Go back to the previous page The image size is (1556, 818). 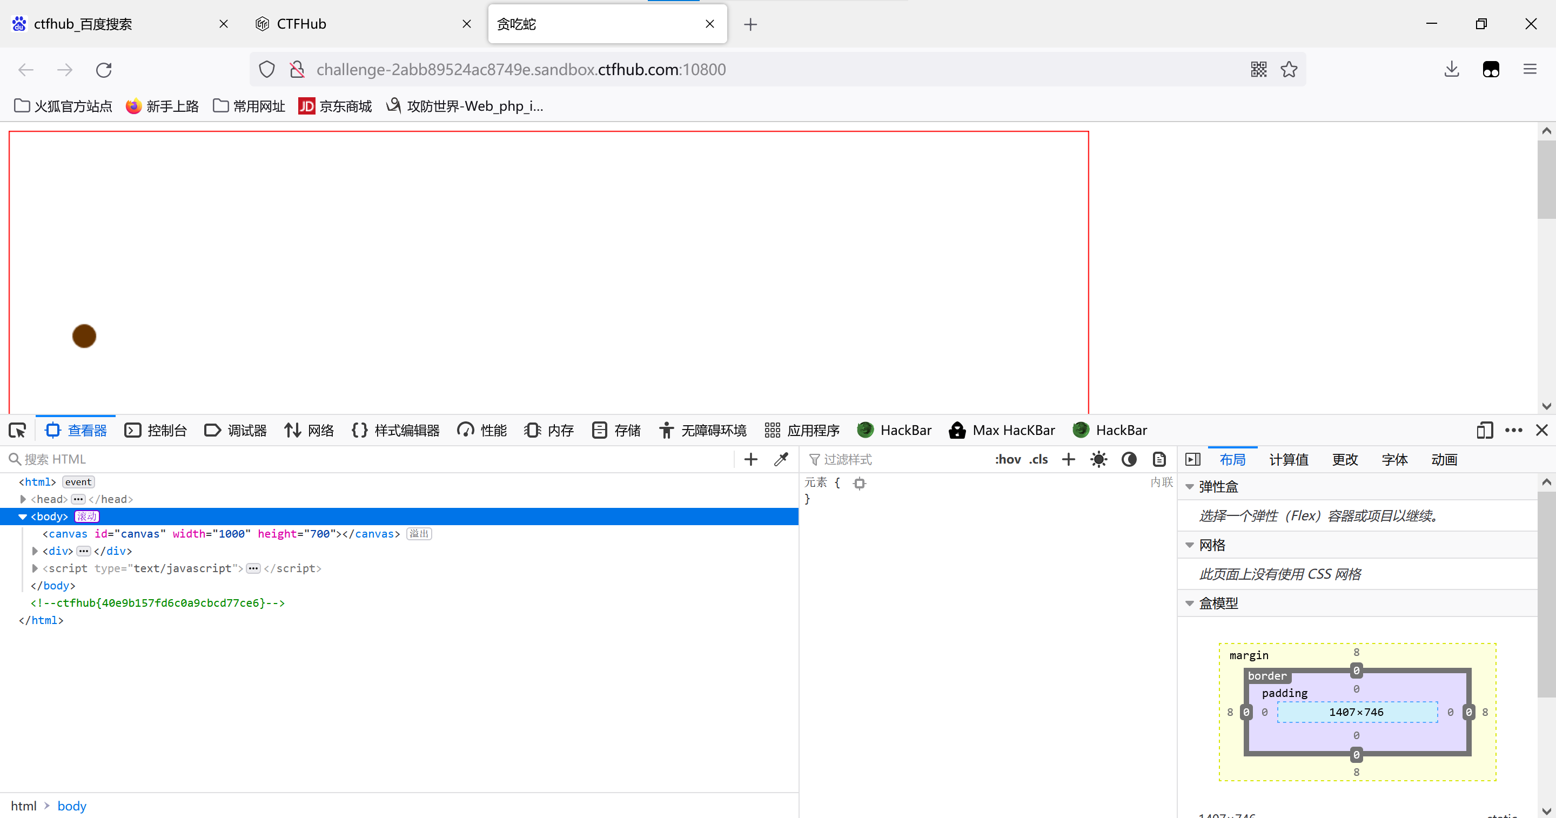pyautogui.click(x=26, y=70)
